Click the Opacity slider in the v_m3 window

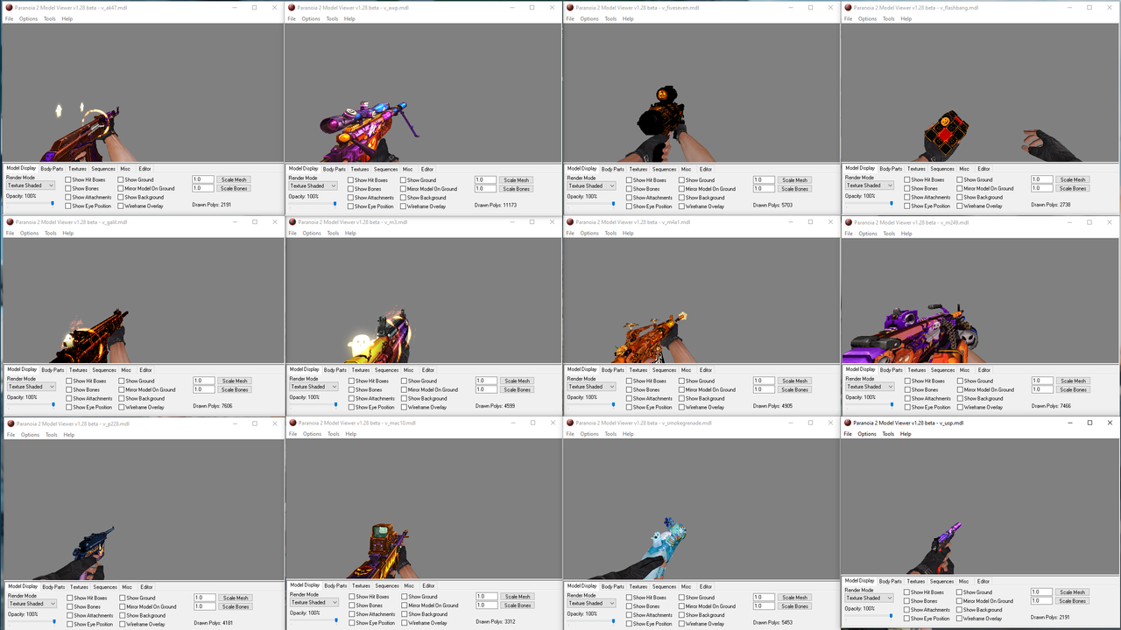pos(314,405)
